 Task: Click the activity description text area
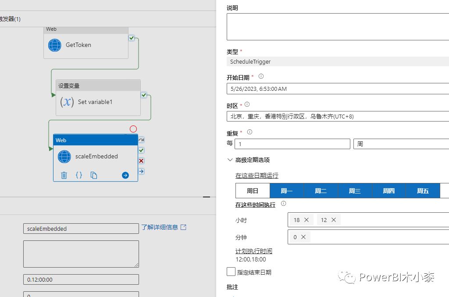(x=81, y=254)
